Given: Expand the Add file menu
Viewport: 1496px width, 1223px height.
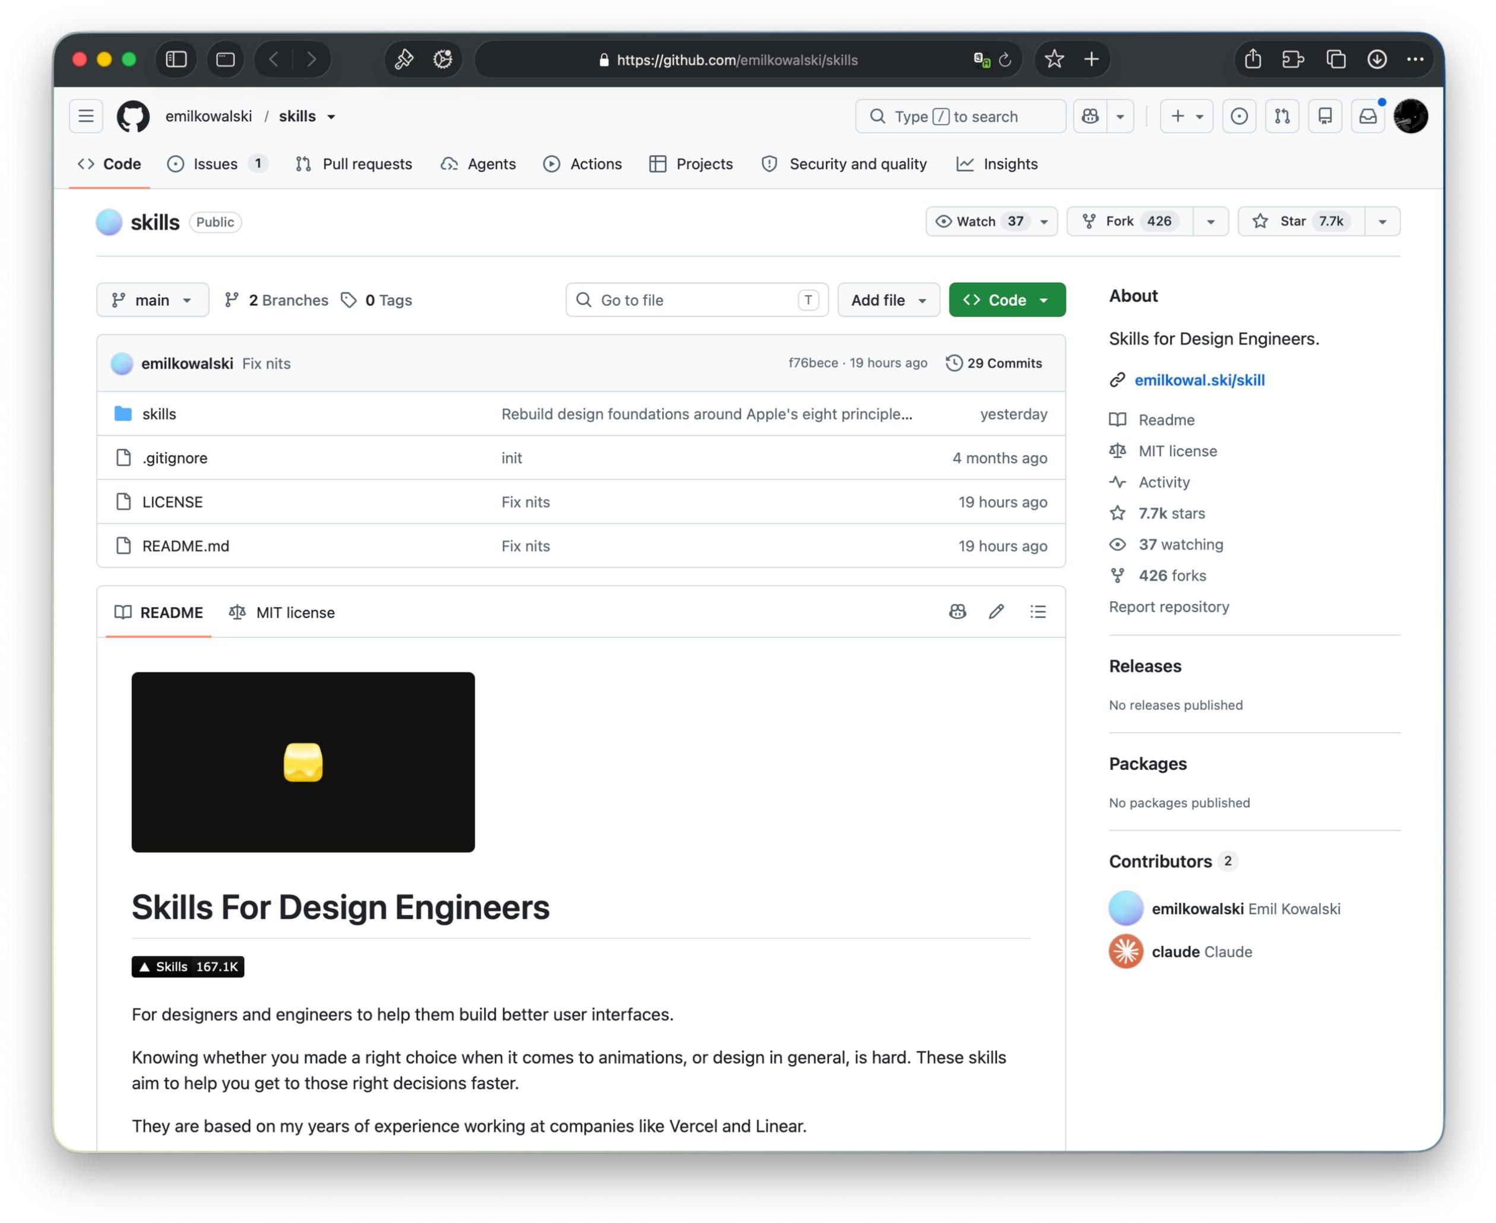Looking at the screenshot, I should pos(888,300).
